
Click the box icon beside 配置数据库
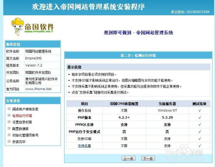[x=9, y=128]
